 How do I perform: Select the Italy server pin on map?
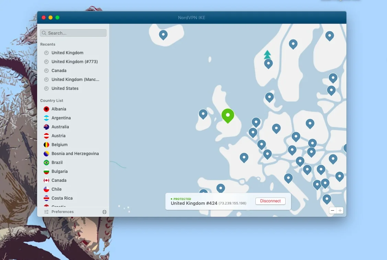tap(288, 178)
